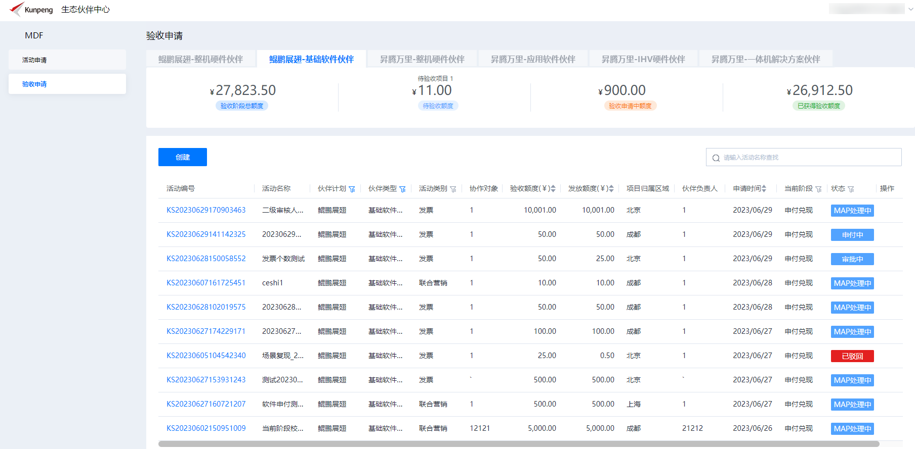Select the 鲲鹏展翅-基础软件伙伴 tab

click(x=311, y=59)
